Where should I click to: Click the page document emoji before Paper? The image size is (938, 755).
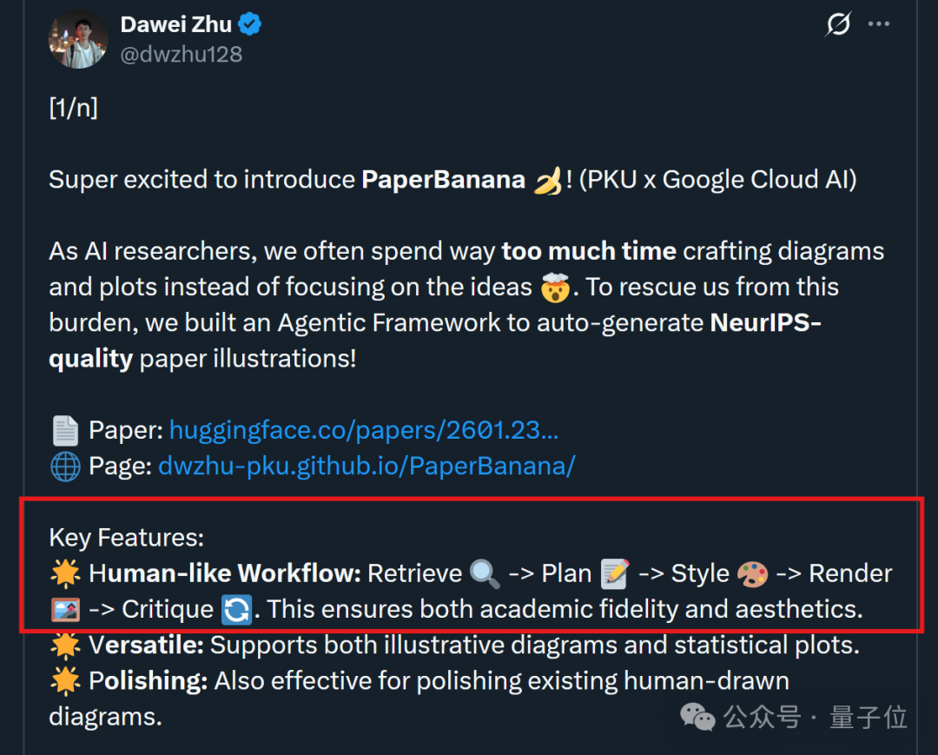pos(65,431)
